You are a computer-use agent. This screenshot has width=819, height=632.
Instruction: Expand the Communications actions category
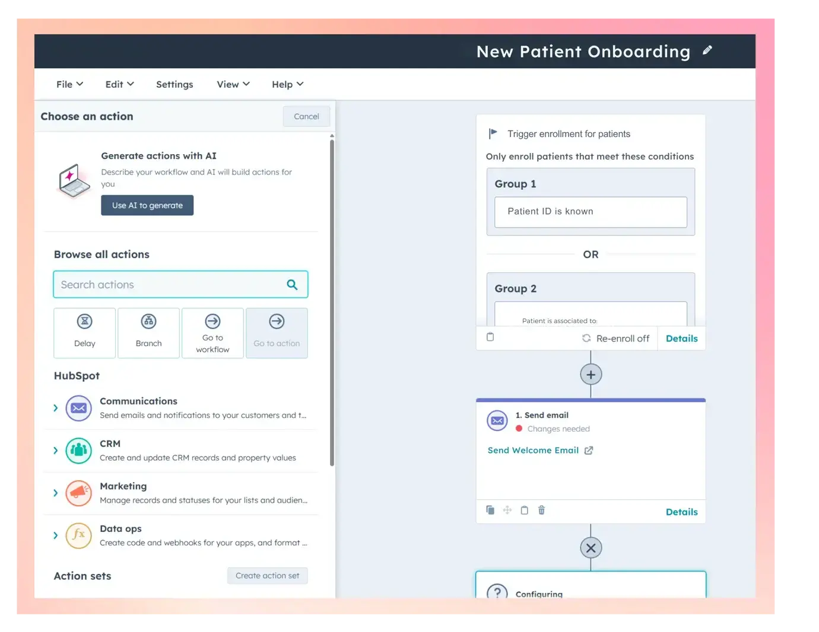(x=55, y=409)
